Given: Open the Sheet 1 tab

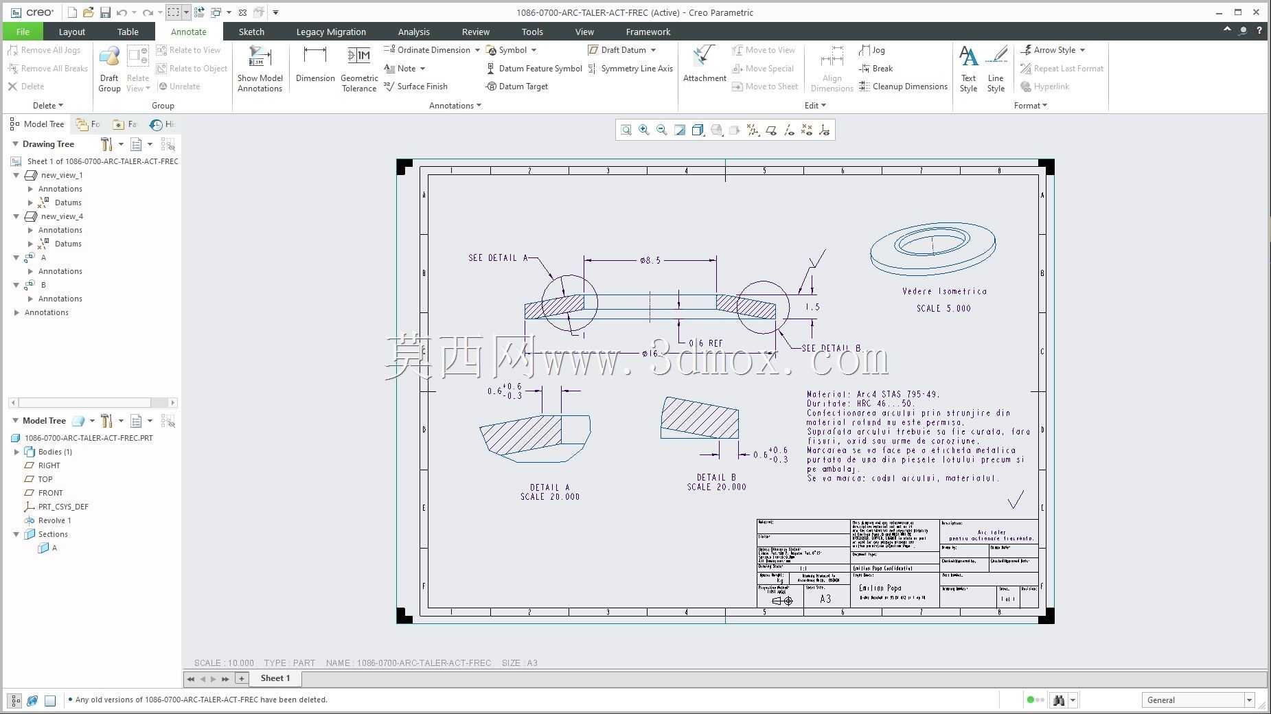Looking at the screenshot, I should coord(275,678).
